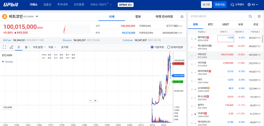Select 솔라나 SOL/KRW row
Viewport: 264px width, 126px height.
225,106
